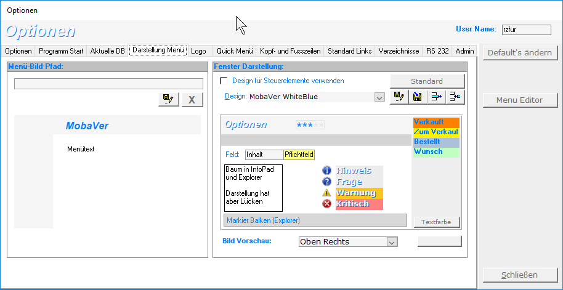Open the Verzeichnisse tab

coord(399,51)
